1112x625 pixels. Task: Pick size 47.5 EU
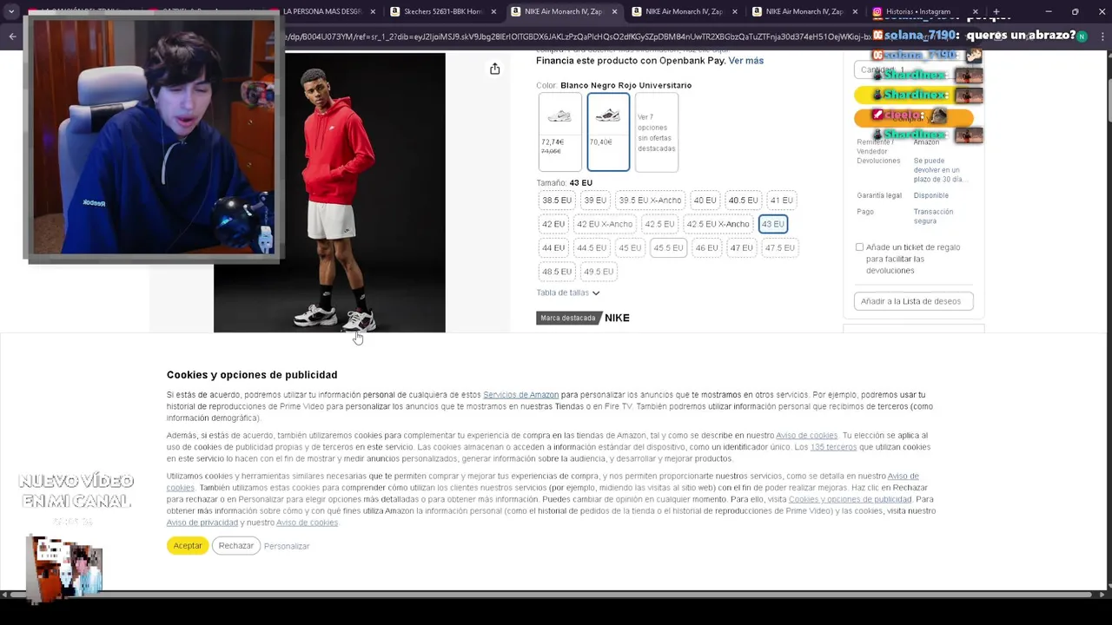pos(779,248)
